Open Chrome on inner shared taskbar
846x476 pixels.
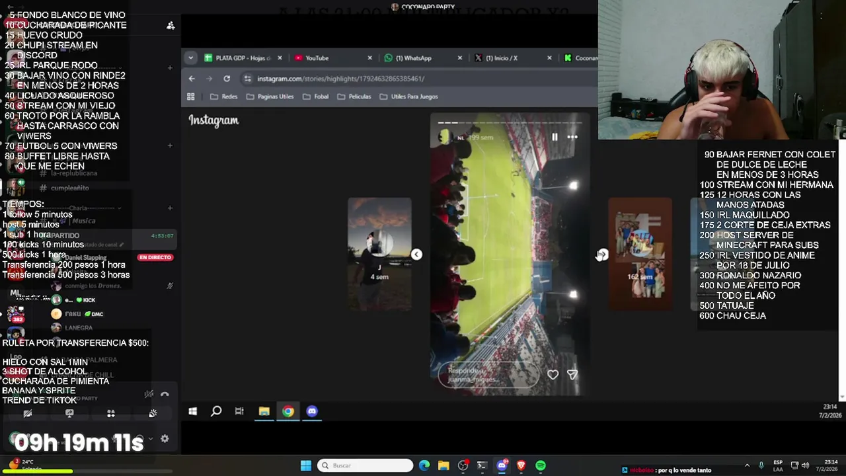pos(288,411)
